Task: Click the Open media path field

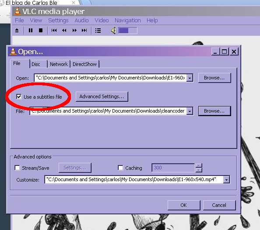Action: pyautogui.click(x=110, y=78)
